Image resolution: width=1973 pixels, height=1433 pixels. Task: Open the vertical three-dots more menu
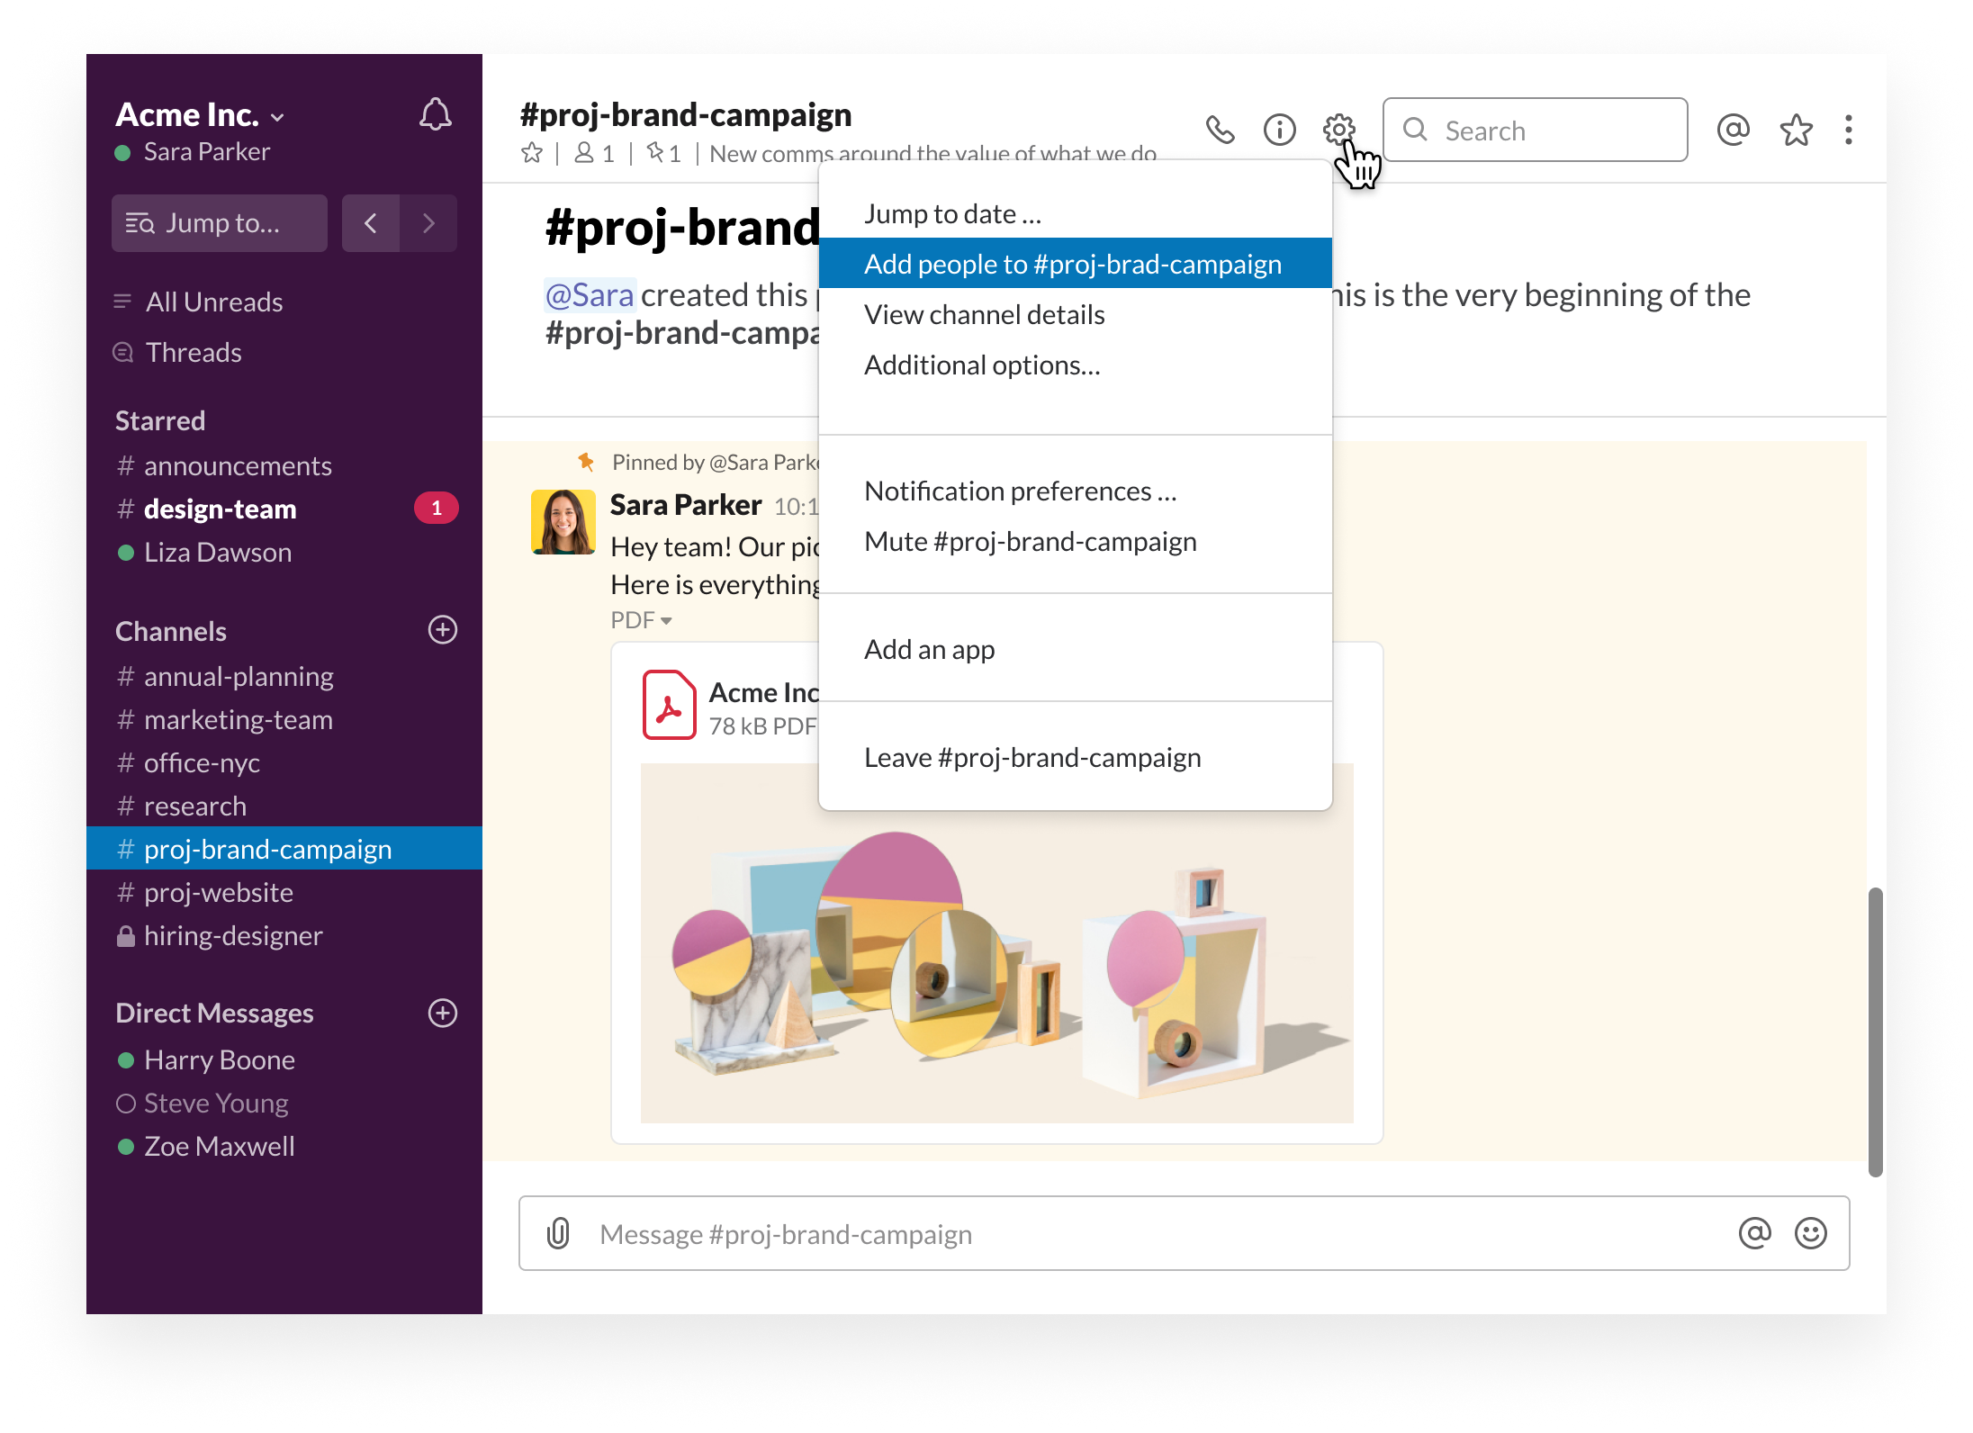tap(1848, 131)
